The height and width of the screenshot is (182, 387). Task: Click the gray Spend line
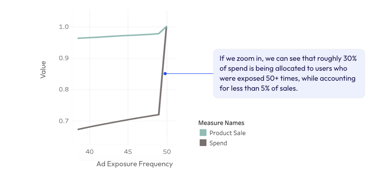(x=119, y=122)
